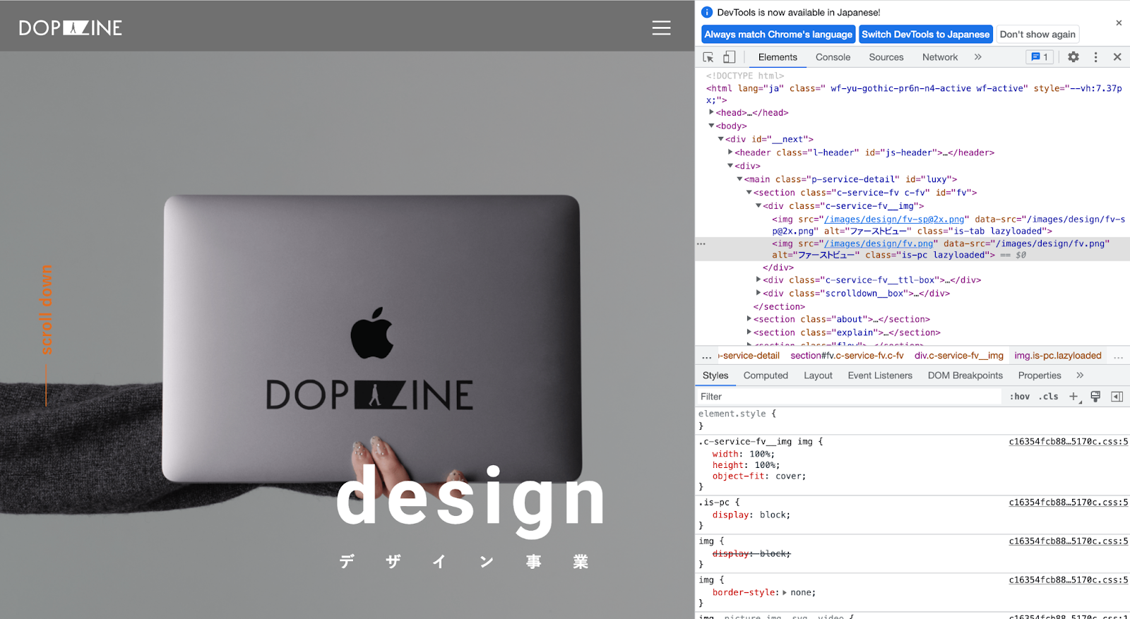Expand the head element node
This screenshot has height=619, width=1130.
pos(711,112)
